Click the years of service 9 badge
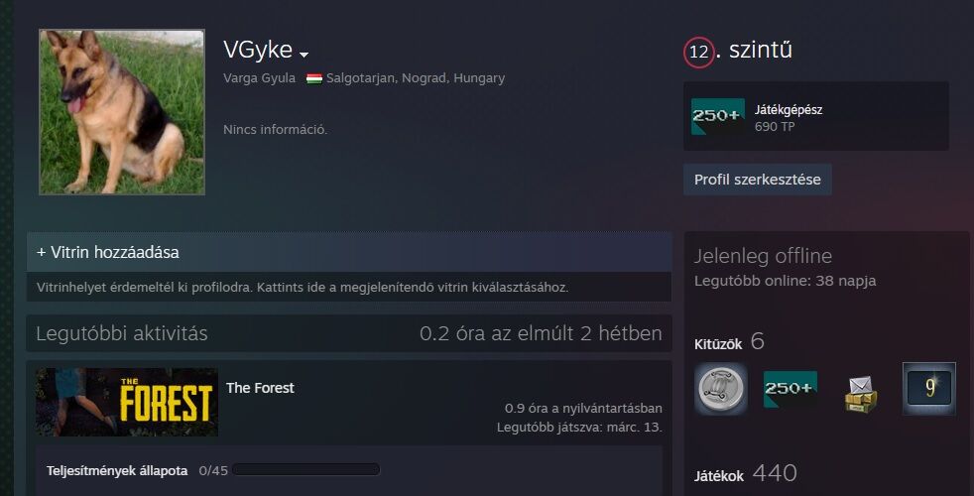The image size is (974, 496). [929, 389]
